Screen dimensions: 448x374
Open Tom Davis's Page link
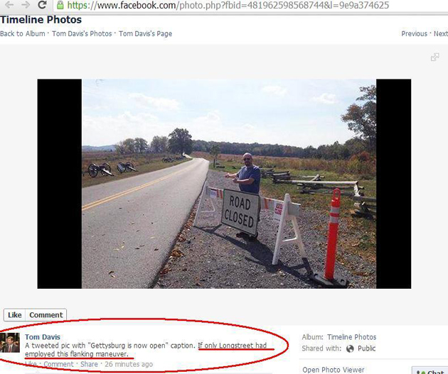(146, 33)
